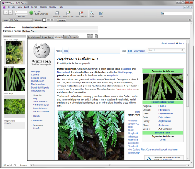Click the web viewer forward arrow button
This screenshot has height=169, width=195.
(x=92, y=37)
